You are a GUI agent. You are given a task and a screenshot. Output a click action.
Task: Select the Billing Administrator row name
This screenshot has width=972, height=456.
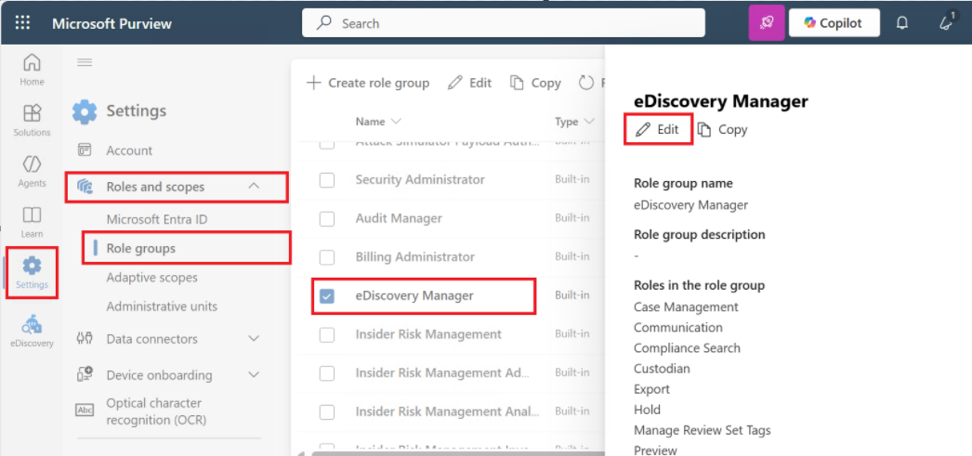coord(414,256)
